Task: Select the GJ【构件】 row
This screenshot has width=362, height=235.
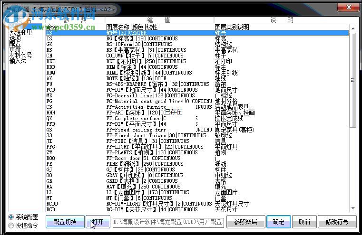Action: (x=197, y=169)
